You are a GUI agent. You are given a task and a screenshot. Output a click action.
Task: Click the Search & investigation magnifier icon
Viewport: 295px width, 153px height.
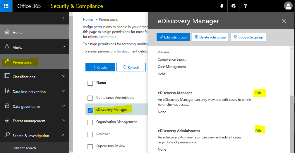tap(7, 134)
